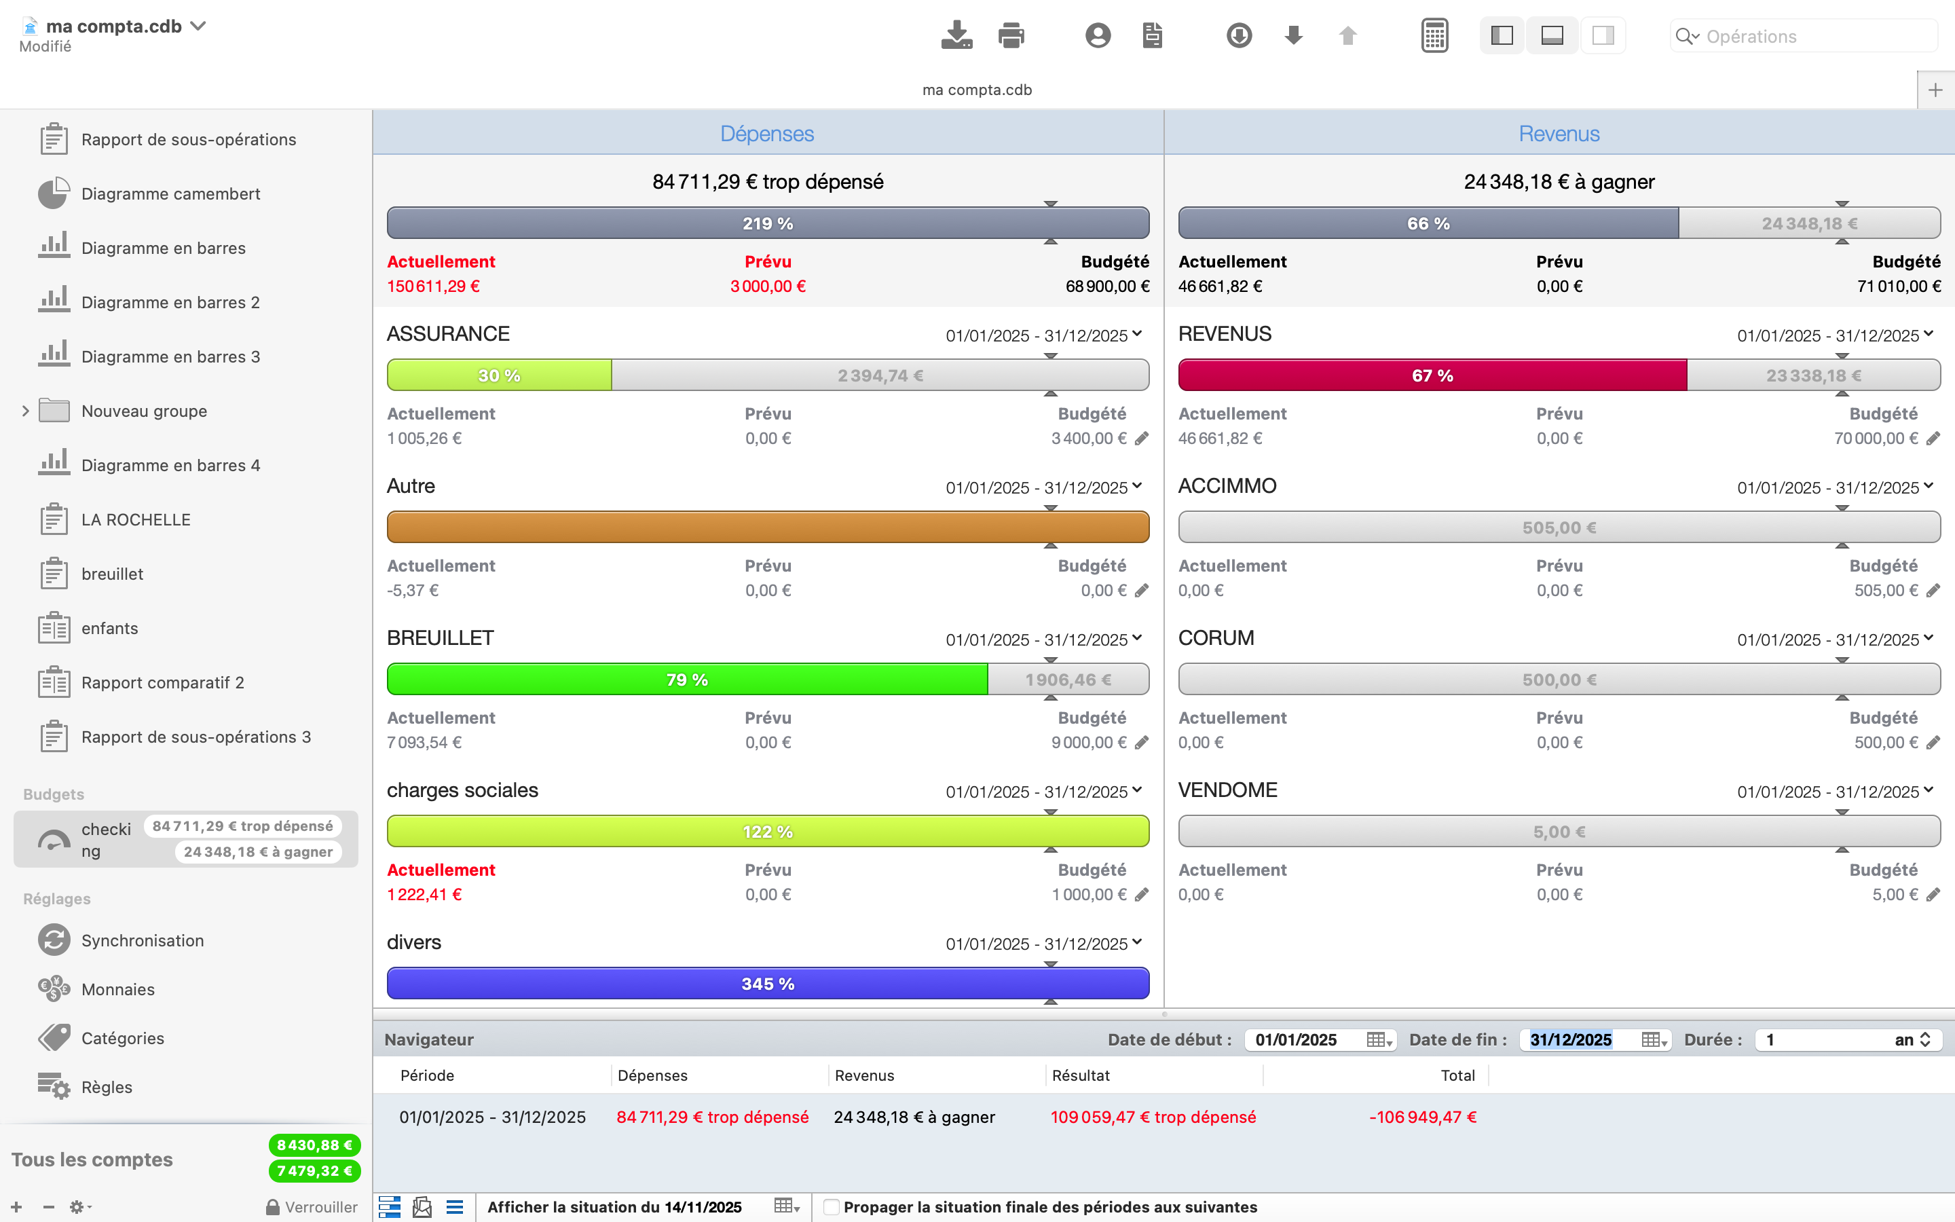Viewport: 1955px width, 1222px height.
Task: Click the pencil next to ASSURANCE budget
Action: tap(1142, 438)
